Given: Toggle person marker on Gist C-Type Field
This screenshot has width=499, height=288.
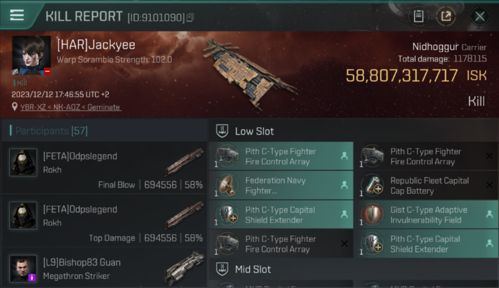Looking at the screenshot, I should click(489, 215).
